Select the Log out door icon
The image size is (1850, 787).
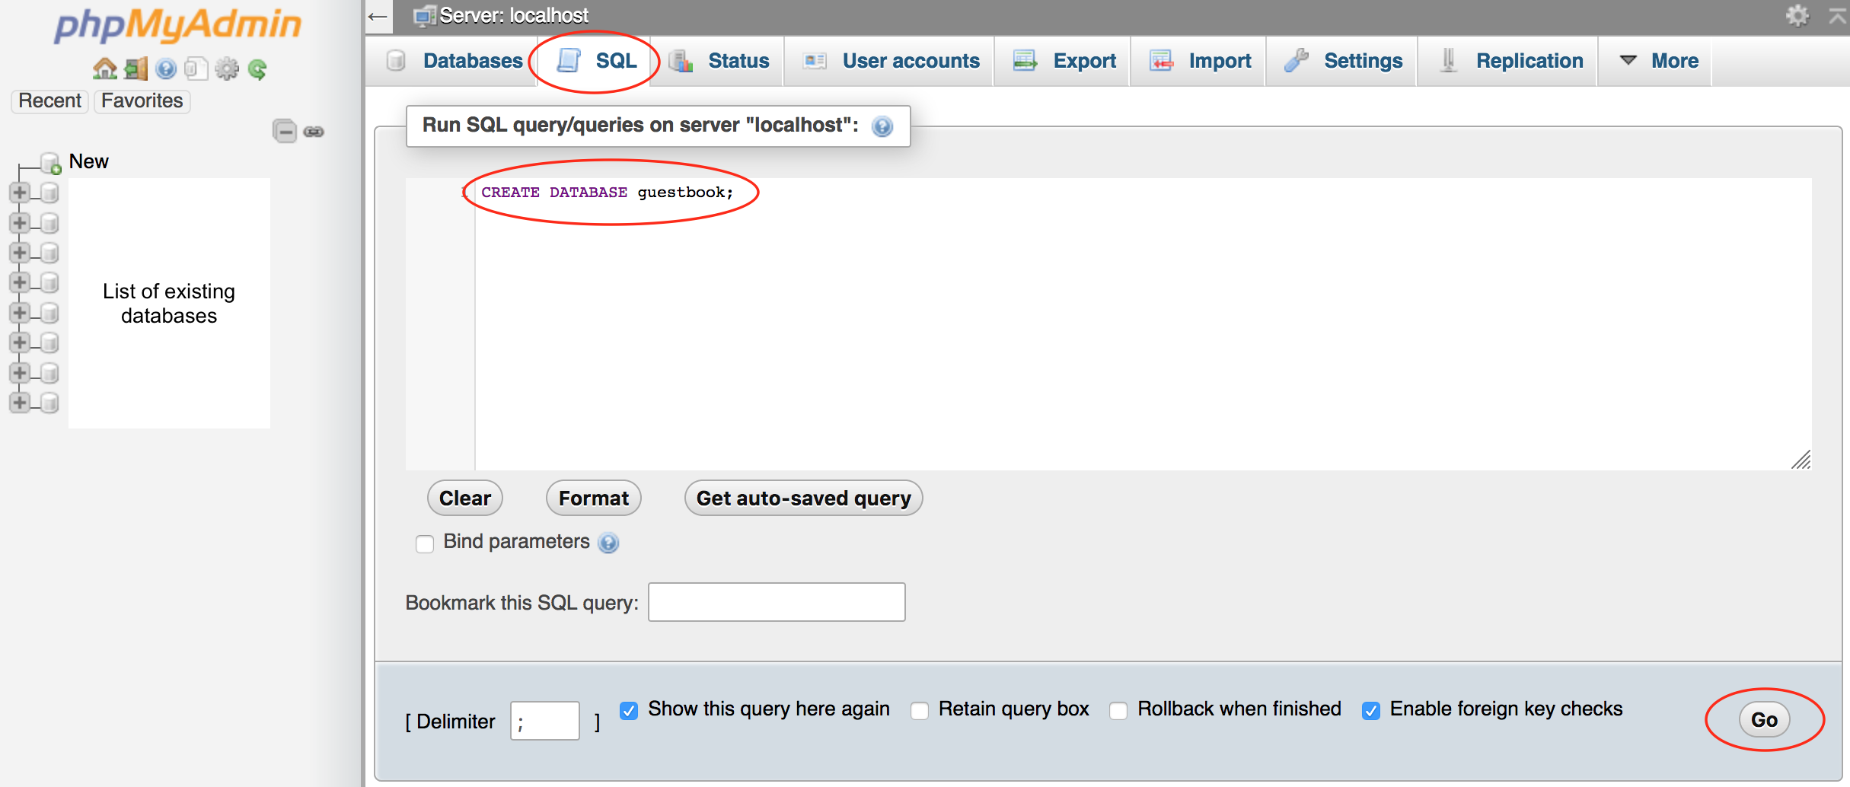(x=135, y=69)
